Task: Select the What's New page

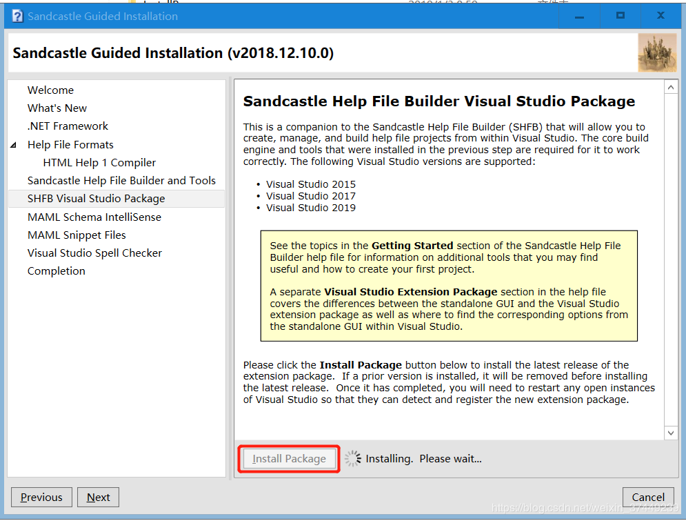Action: (57, 108)
